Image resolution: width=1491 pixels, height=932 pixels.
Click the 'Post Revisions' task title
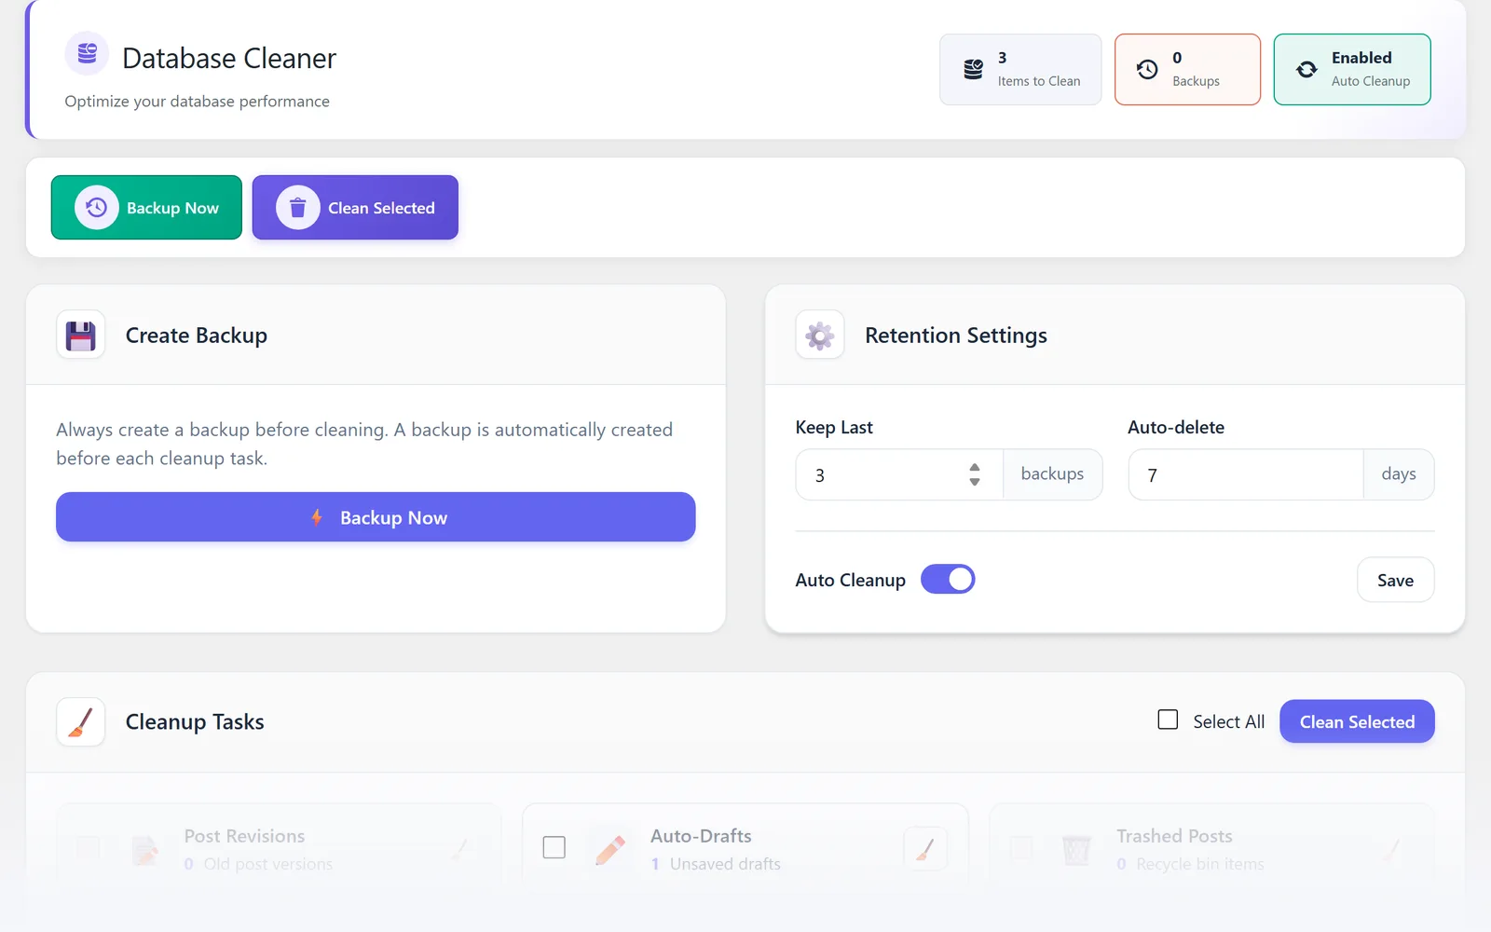244,836
